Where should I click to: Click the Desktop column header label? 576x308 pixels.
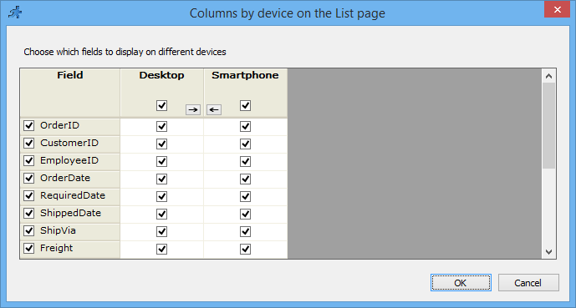[x=161, y=75]
